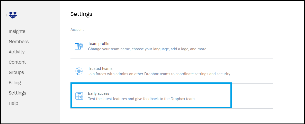
Task: Go to Billing
Action: click(15, 83)
